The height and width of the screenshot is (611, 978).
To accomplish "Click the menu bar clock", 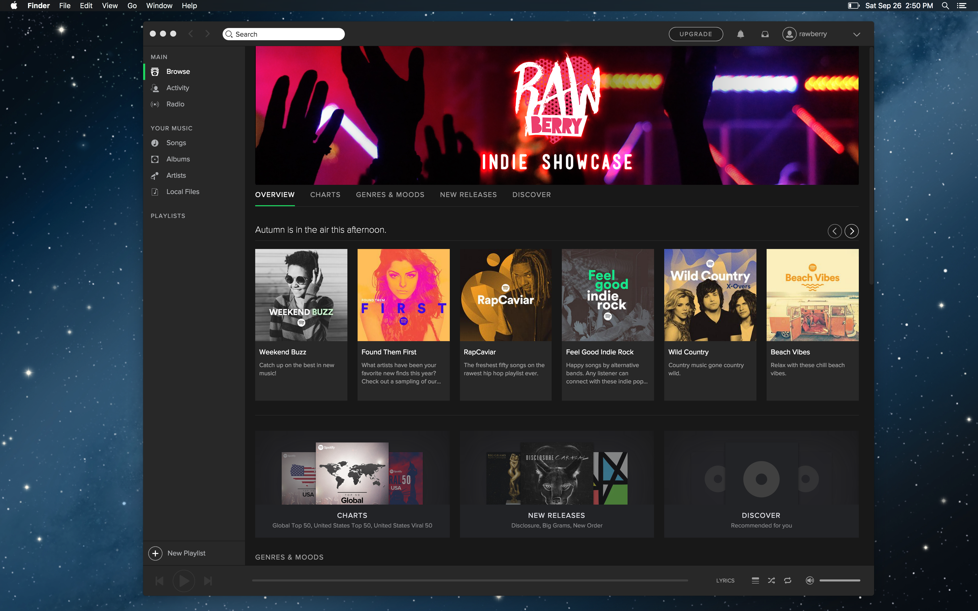I will [899, 6].
